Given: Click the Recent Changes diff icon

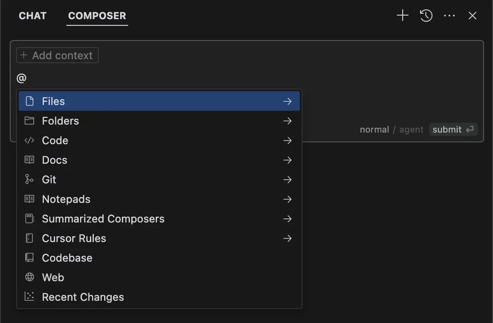Looking at the screenshot, I should pos(29,297).
